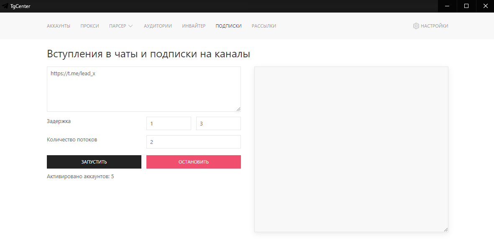This screenshot has width=494, height=251.
Task: Maximize the TgCenter window
Action: pyautogui.click(x=466, y=6)
